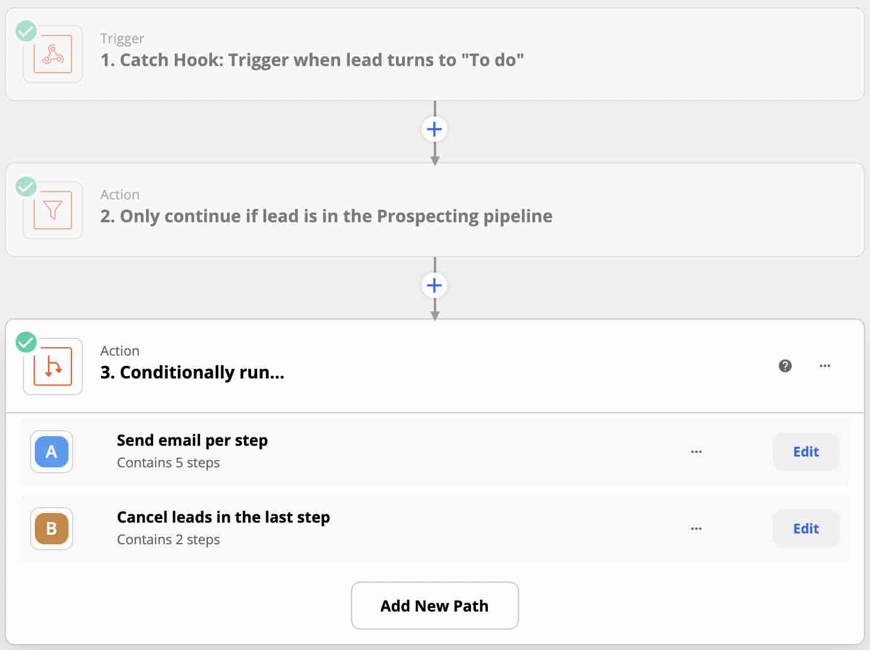Click the conditional paths icon on step 3
This screenshot has width=870, height=650.
coord(52,366)
